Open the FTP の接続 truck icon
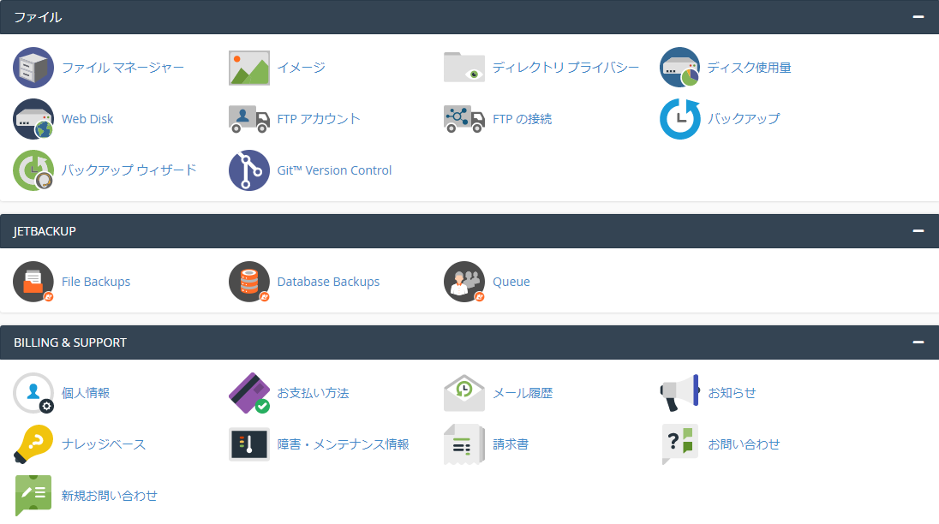Screen dimensions: 939x524 [x=464, y=119]
